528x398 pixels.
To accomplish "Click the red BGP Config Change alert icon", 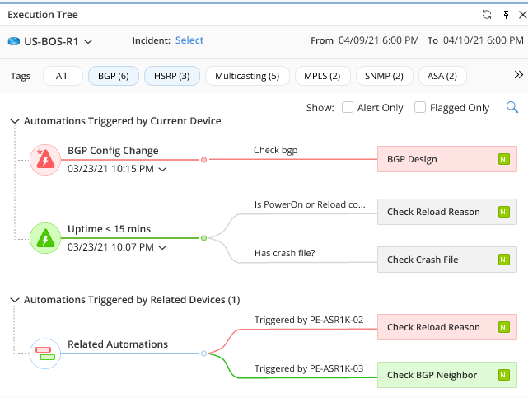I will (x=45, y=160).
